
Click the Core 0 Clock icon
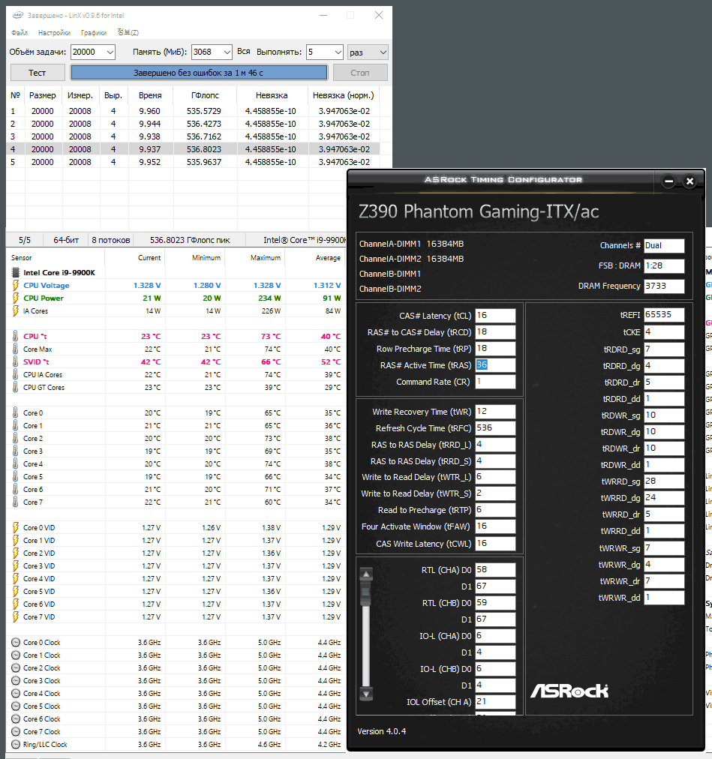[16, 642]
